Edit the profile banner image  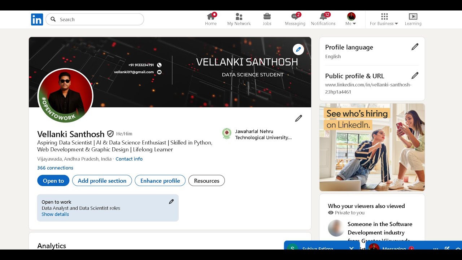(298, 49)
